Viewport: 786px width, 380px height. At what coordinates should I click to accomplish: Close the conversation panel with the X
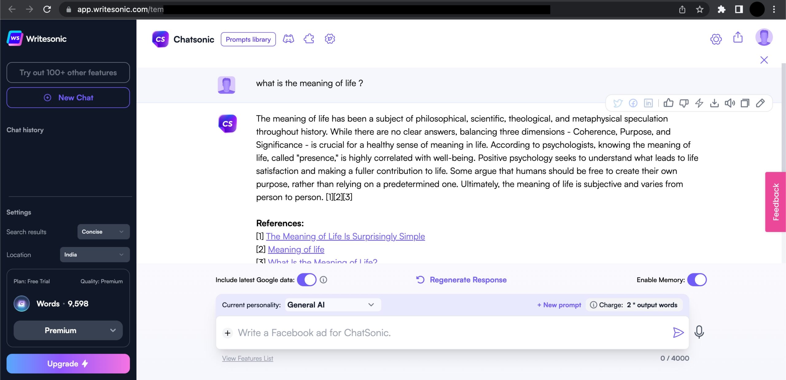click(x=764, y=60)
